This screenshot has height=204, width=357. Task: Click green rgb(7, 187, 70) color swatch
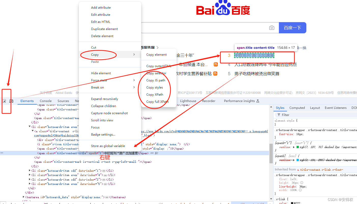point(297,147)
